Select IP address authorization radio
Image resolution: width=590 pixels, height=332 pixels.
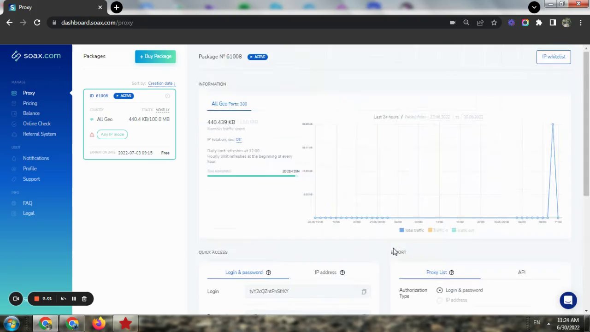(439, 300)
